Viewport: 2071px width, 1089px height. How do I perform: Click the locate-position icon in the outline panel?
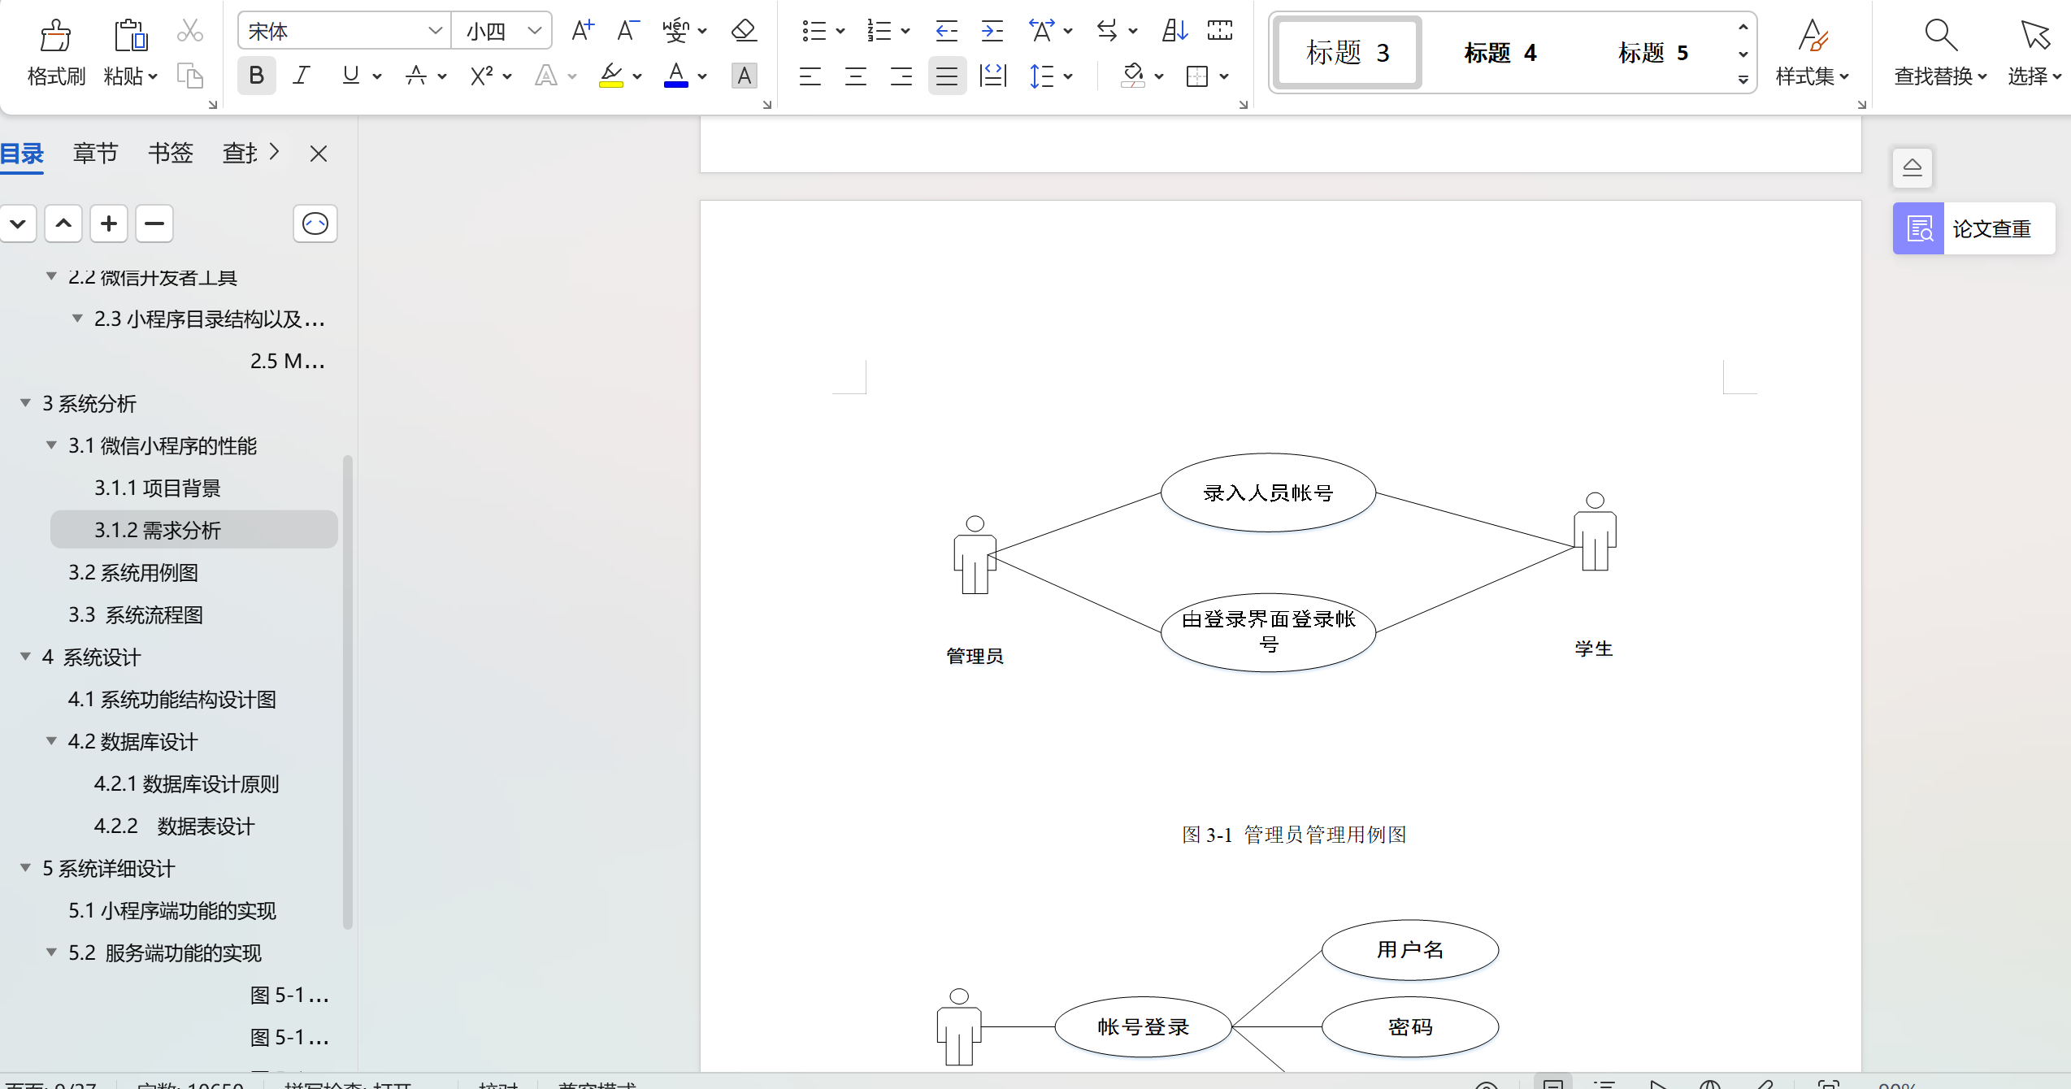tap(315, 223)
